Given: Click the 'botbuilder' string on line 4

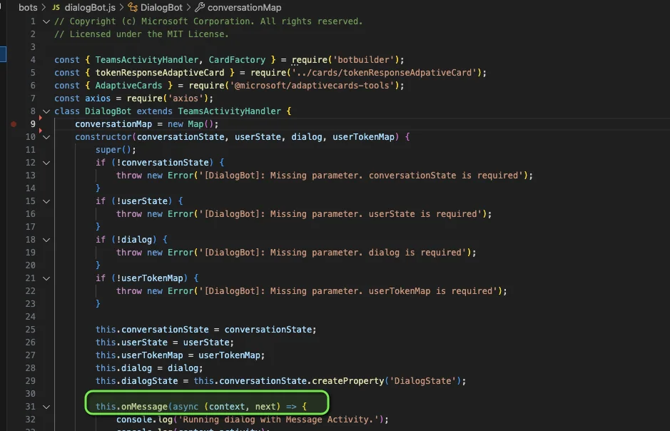Looking at the screenshot, I should tap(363, 60).
